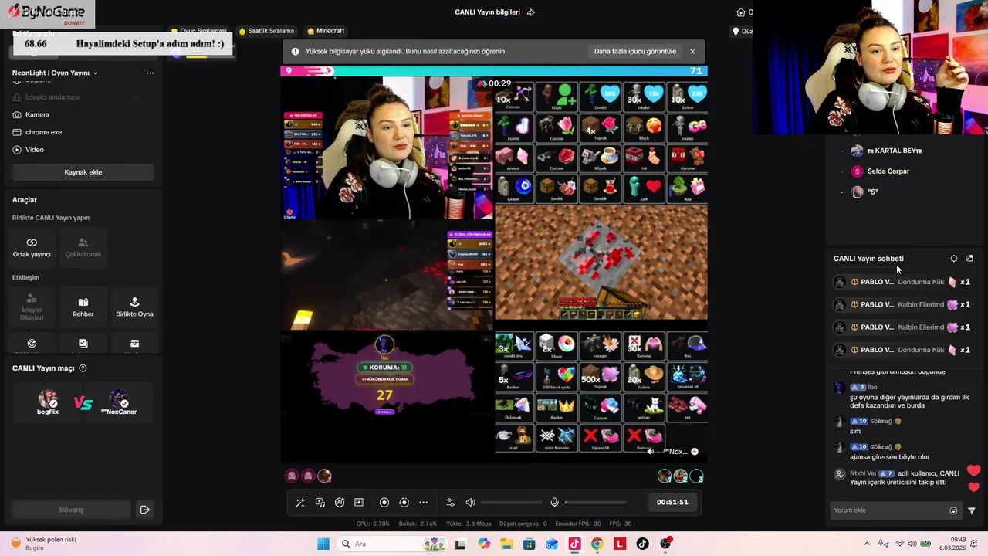The height and width of the screenshot is (556, 988).
Task: Open the emoji picker in comment box
Action: 953,510
